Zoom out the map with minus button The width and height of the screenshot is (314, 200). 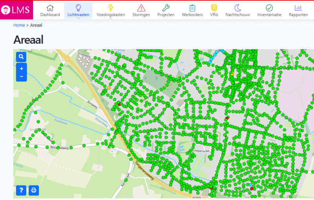21,76
